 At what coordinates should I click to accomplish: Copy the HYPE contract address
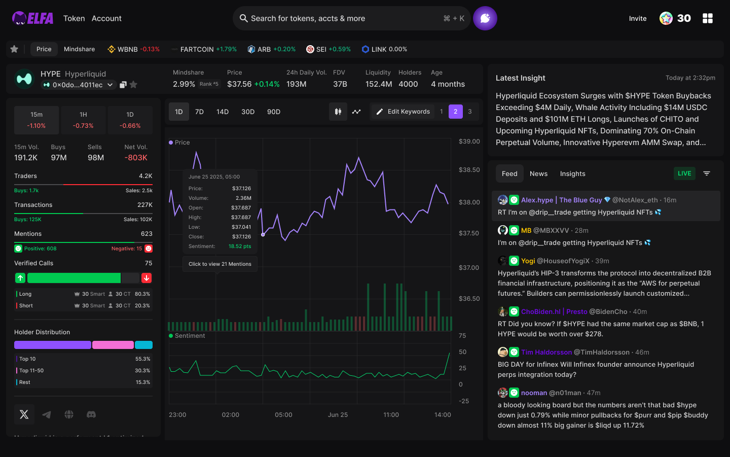pos(123,85)
